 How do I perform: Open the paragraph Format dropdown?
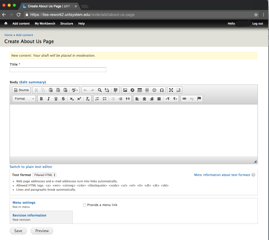[24, 99]
